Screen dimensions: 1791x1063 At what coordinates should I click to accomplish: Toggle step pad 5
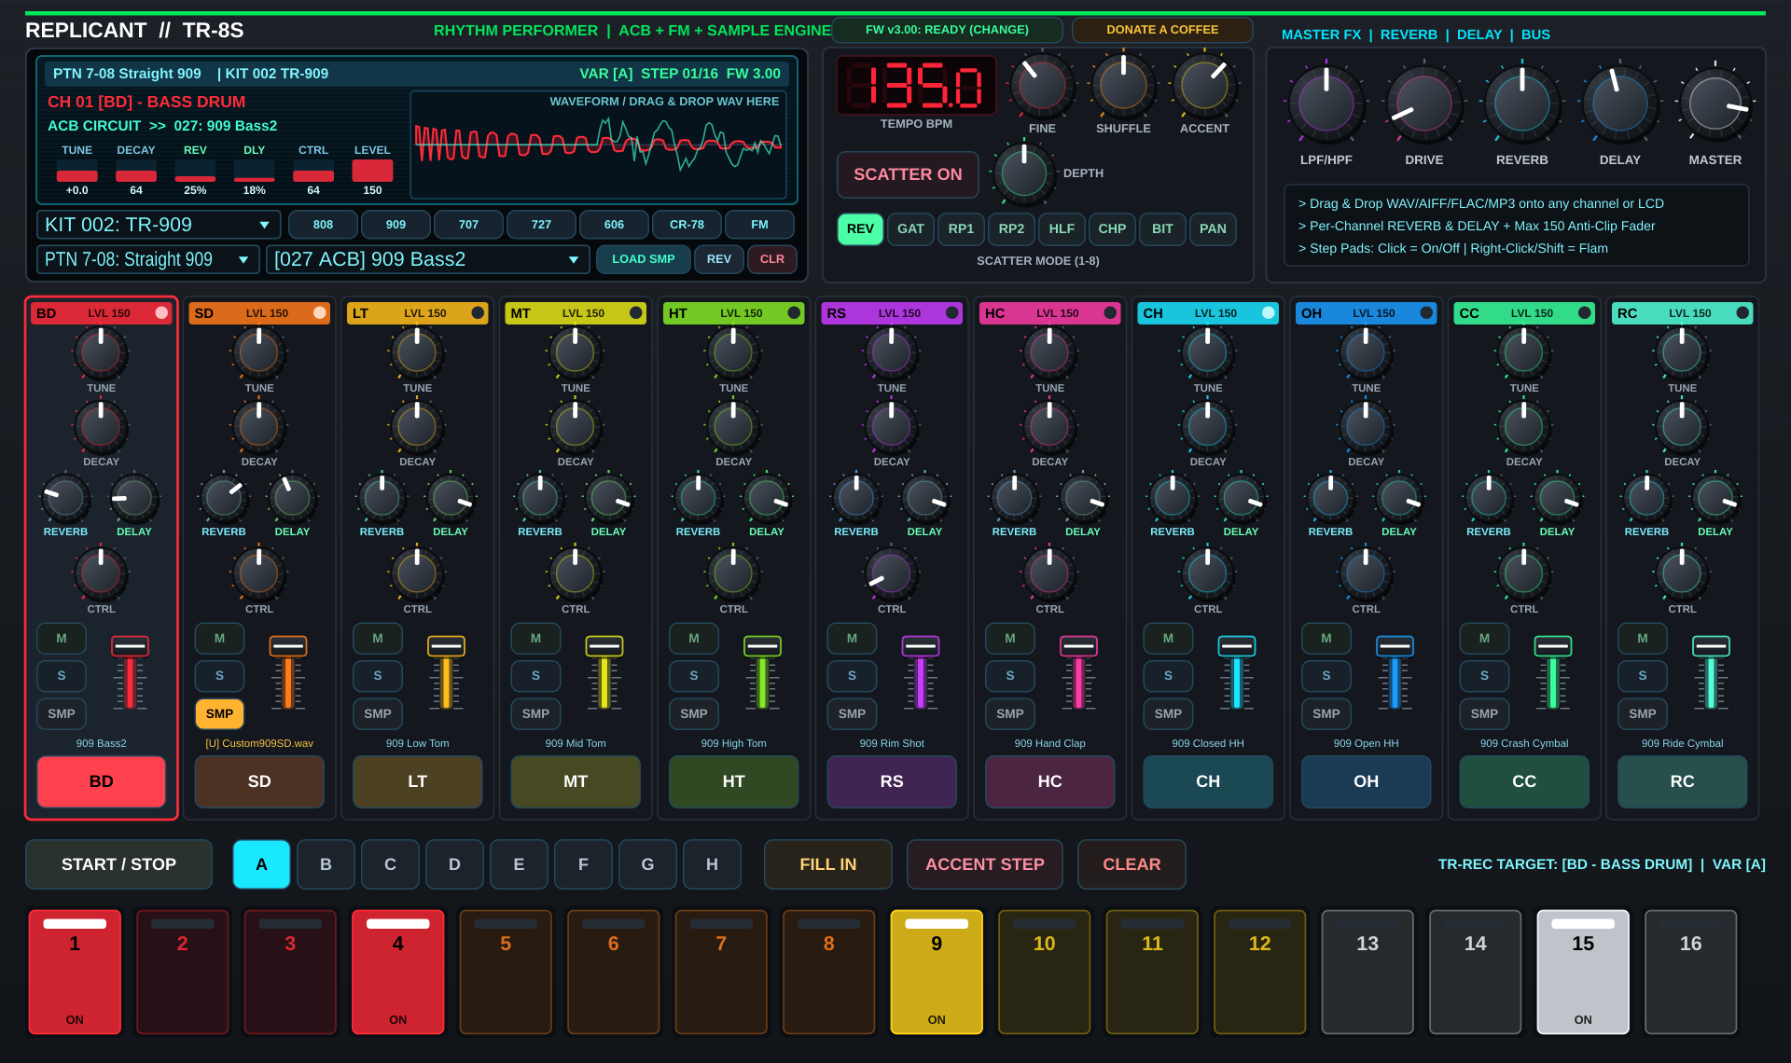point(506,972)
